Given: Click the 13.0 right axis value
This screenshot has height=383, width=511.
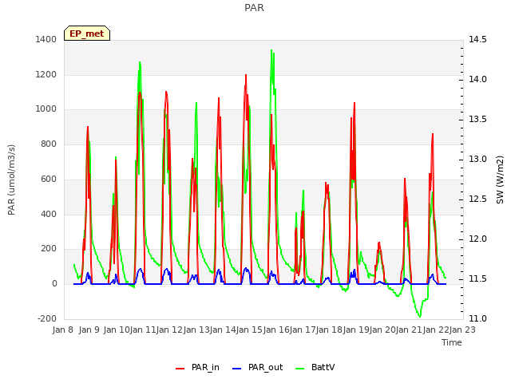Looking at the screenshot, I should pos(477,160).
